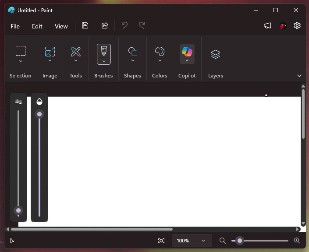Close the Paint window
This screenshot has height=252, width=309.
pyautogui.click(x=295, y=10)
